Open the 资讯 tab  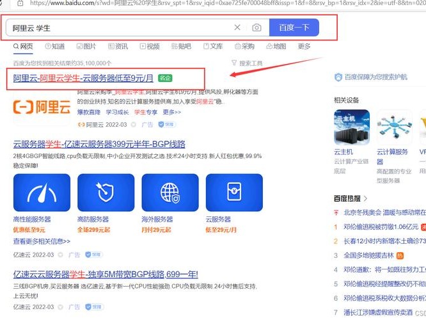[118, 47]
